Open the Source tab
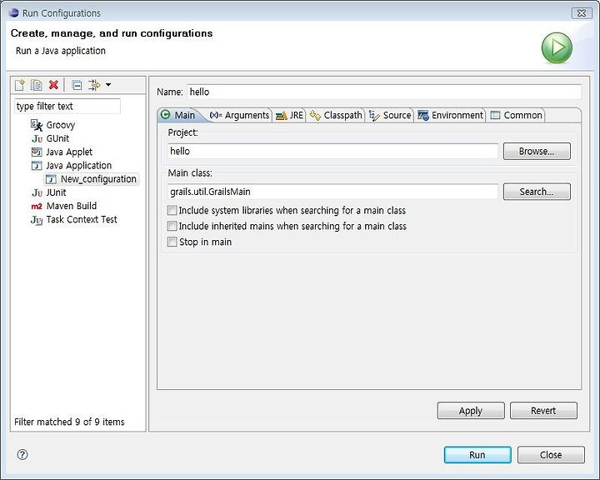 (390, 115)
